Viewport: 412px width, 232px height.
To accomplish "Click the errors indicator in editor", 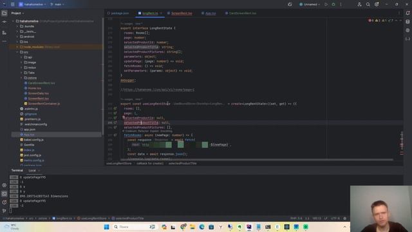I will [x=371, y=20].
